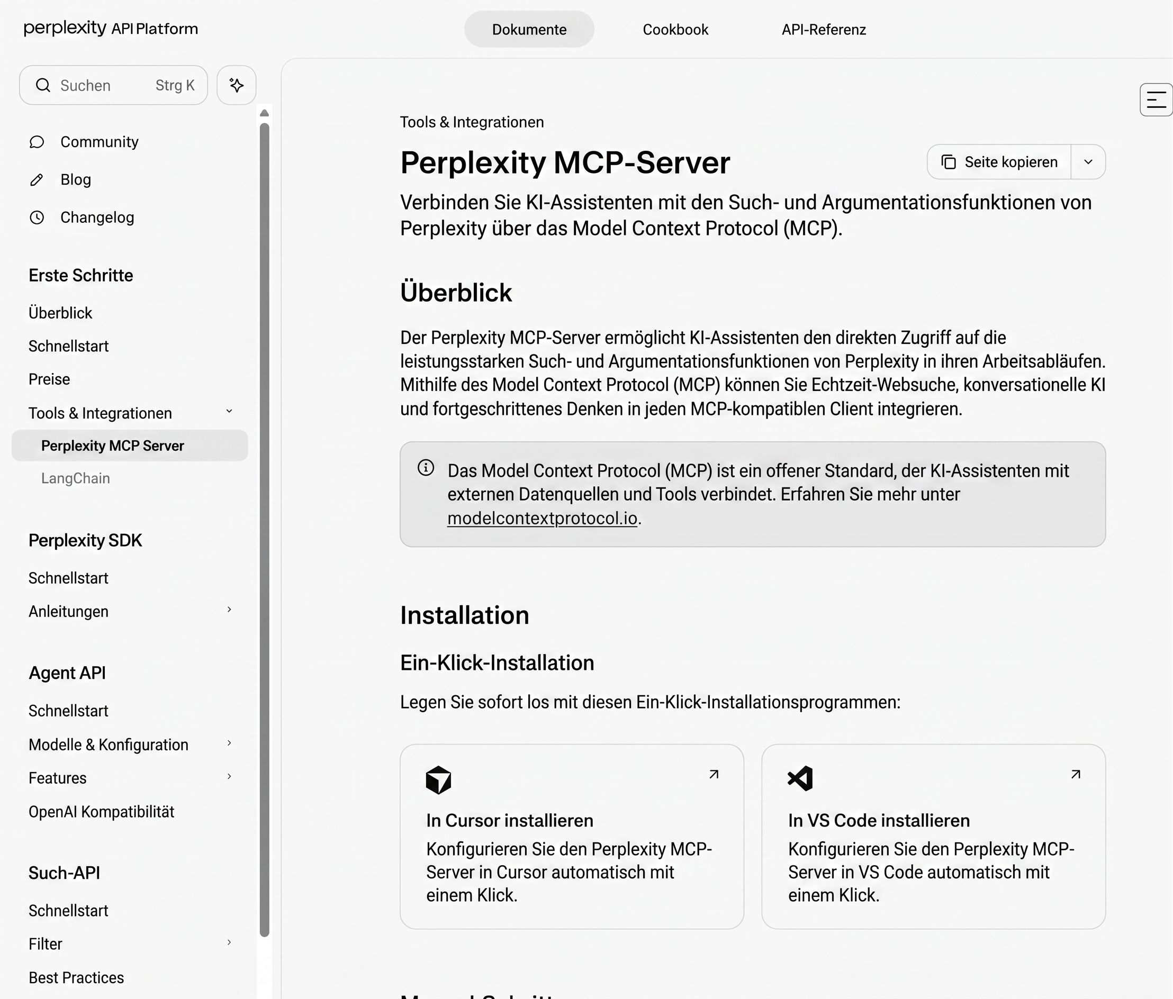Click the Suchen search input field
Viewport: 1173px width, 999px height.
pyautogui.click(x=114, y=86)
